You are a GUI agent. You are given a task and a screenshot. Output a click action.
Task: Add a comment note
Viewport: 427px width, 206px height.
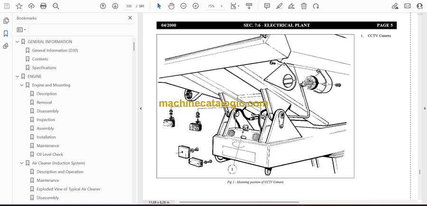pyautogui.click(x=267, y=6)
